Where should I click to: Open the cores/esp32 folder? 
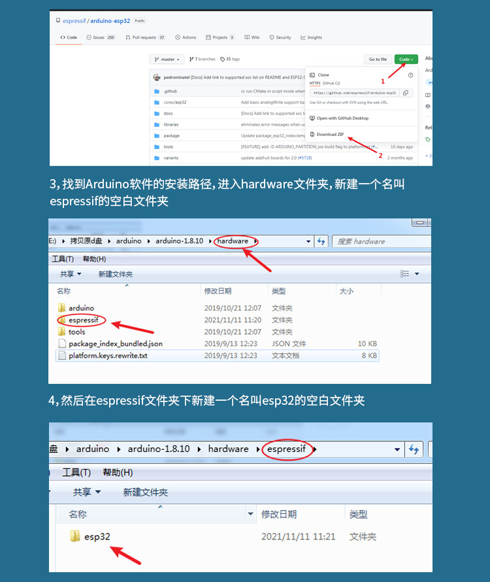tap(175, 103)
